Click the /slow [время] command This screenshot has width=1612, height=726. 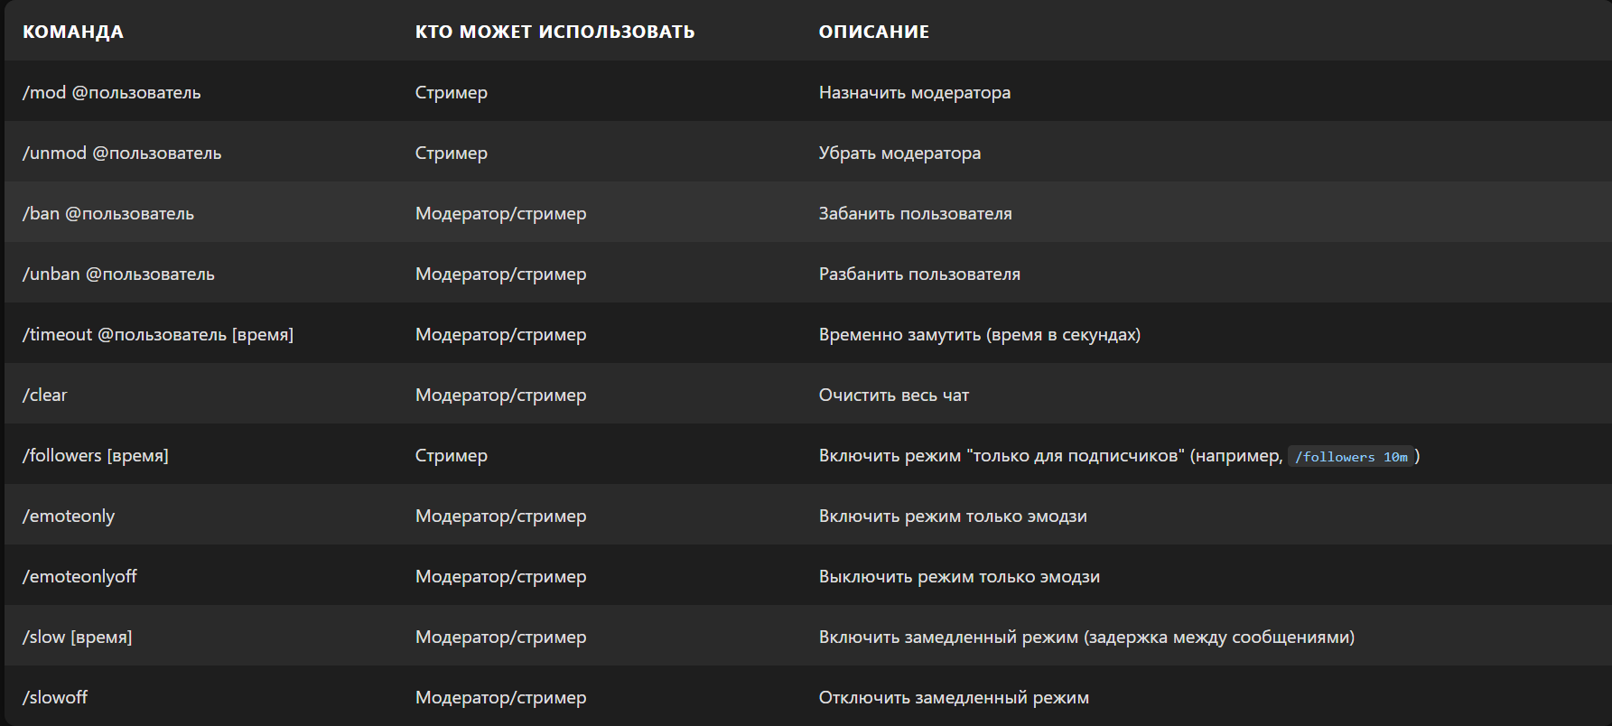pos(77,637)
